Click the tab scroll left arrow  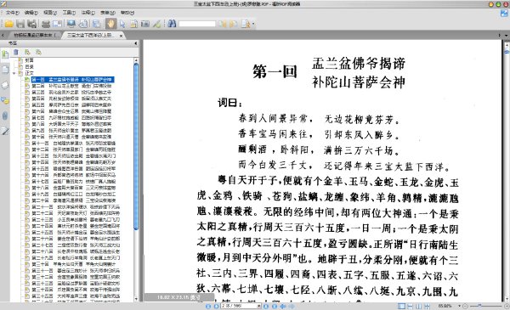tap(3, 35)
